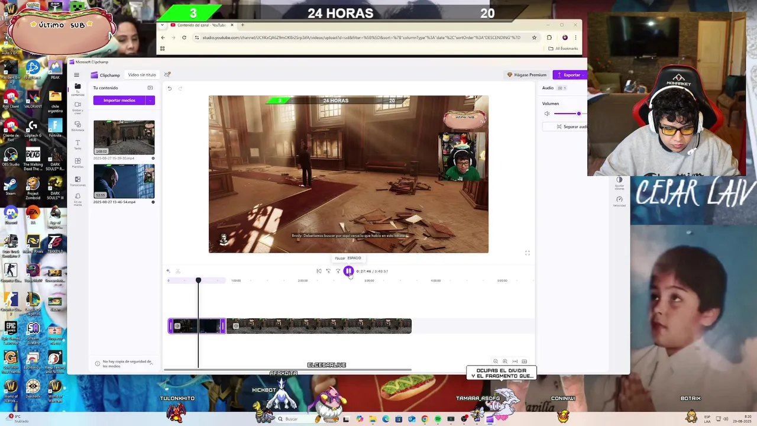Mute the selected clip's volume speaker icon
This screenshot has height=426, width=757.
pos(547,114)
